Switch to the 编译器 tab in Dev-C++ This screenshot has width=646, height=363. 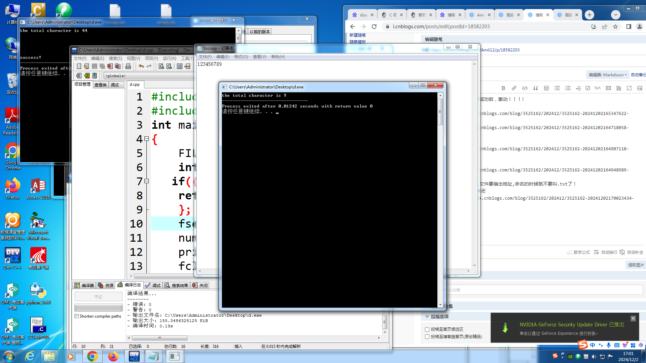click(x=84, y=285)
